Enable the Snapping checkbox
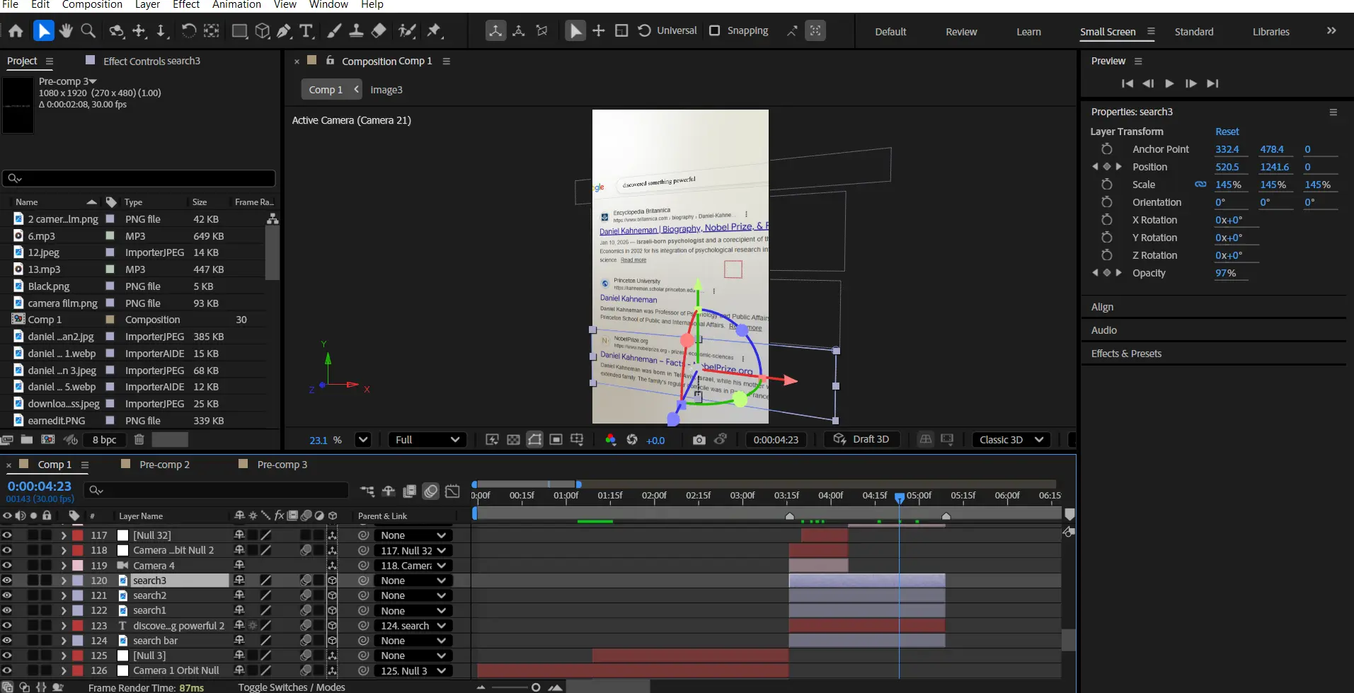The height and width of the screenshot is (693, 1354). tap(715, 31)
